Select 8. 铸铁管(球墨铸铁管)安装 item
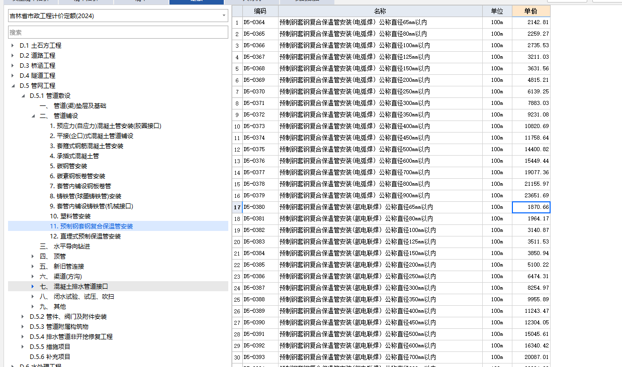Viewport: 622px width, 367px height. tap(85, 196)
